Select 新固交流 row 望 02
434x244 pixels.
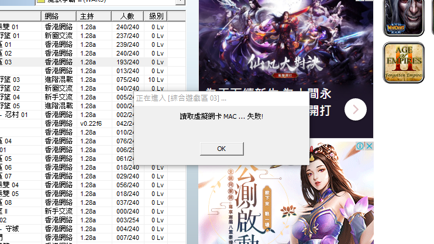(x=93, y=88)
